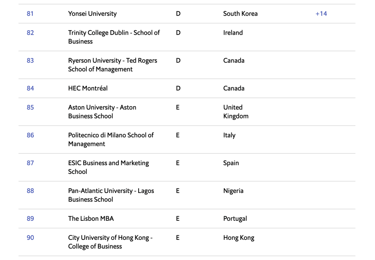The height and width of the screenshot is (260, 375).
Task: Select the rank 90 link
Action: click(30, 238)
